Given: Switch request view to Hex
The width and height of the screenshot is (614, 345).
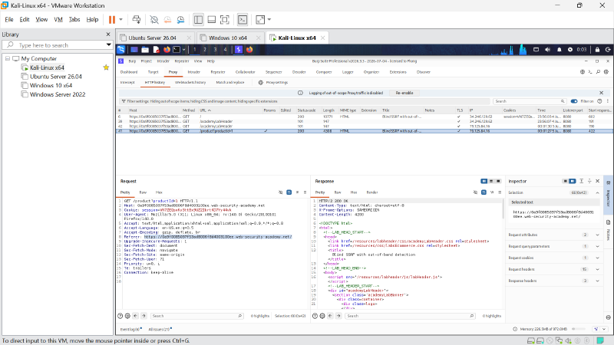Looking at the screenshot, I should point(159,192).
